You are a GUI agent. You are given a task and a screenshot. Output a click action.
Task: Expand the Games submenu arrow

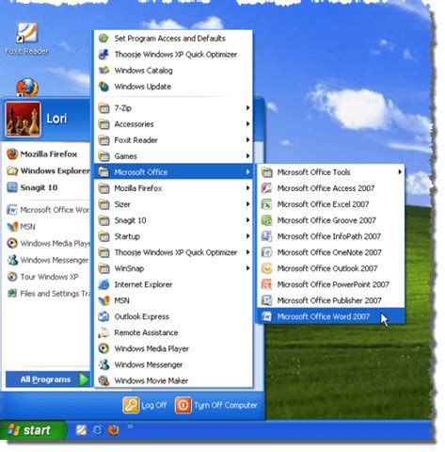point(247,156)
